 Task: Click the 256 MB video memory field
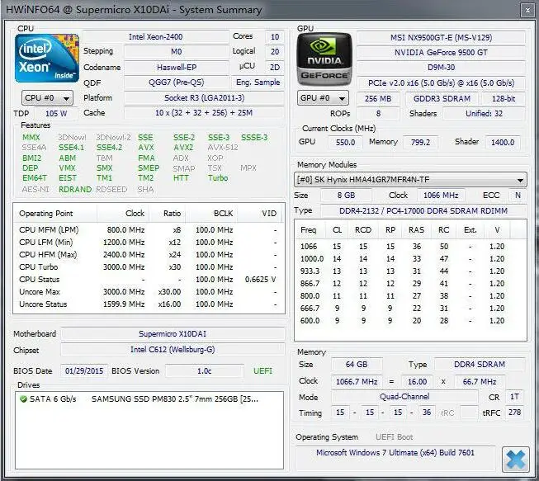(x=378, y=99)
